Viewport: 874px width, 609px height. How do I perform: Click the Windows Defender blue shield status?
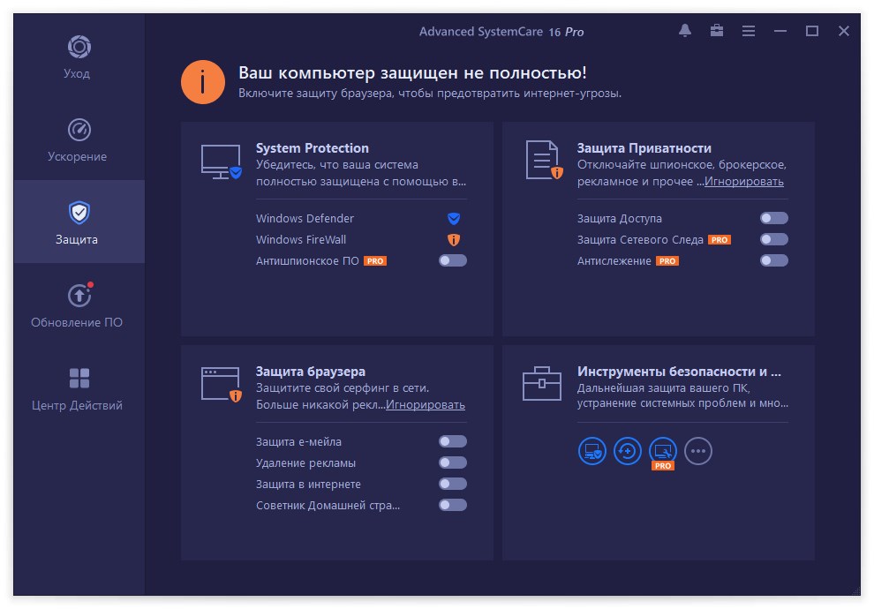tap(454, 218)
